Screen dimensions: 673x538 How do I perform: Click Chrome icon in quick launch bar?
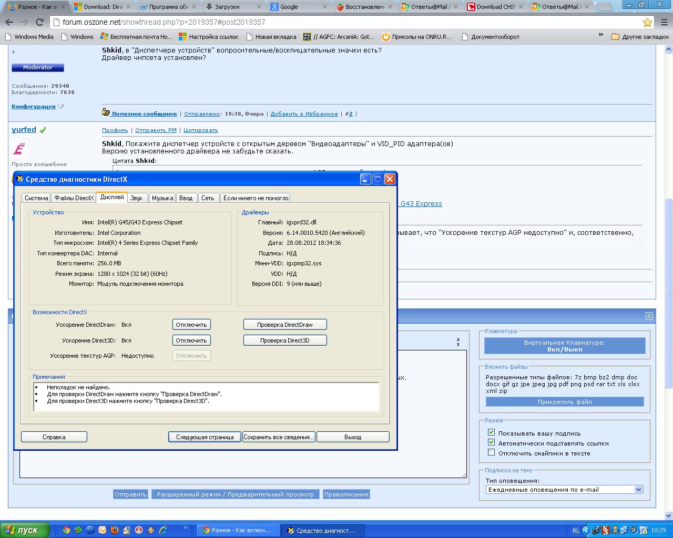[x=66, y=530]
